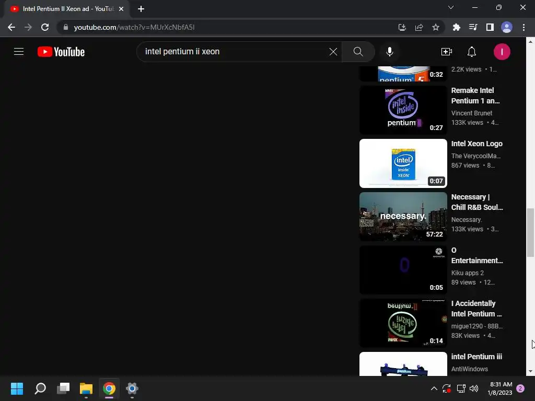Go to YouTube home via logo
The image size is (535, 401).
[61, 52]
